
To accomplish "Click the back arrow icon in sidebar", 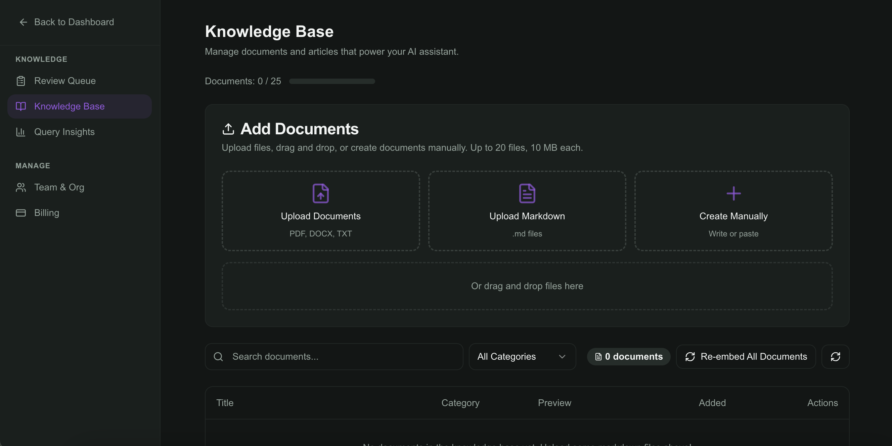I will [23, 22].
